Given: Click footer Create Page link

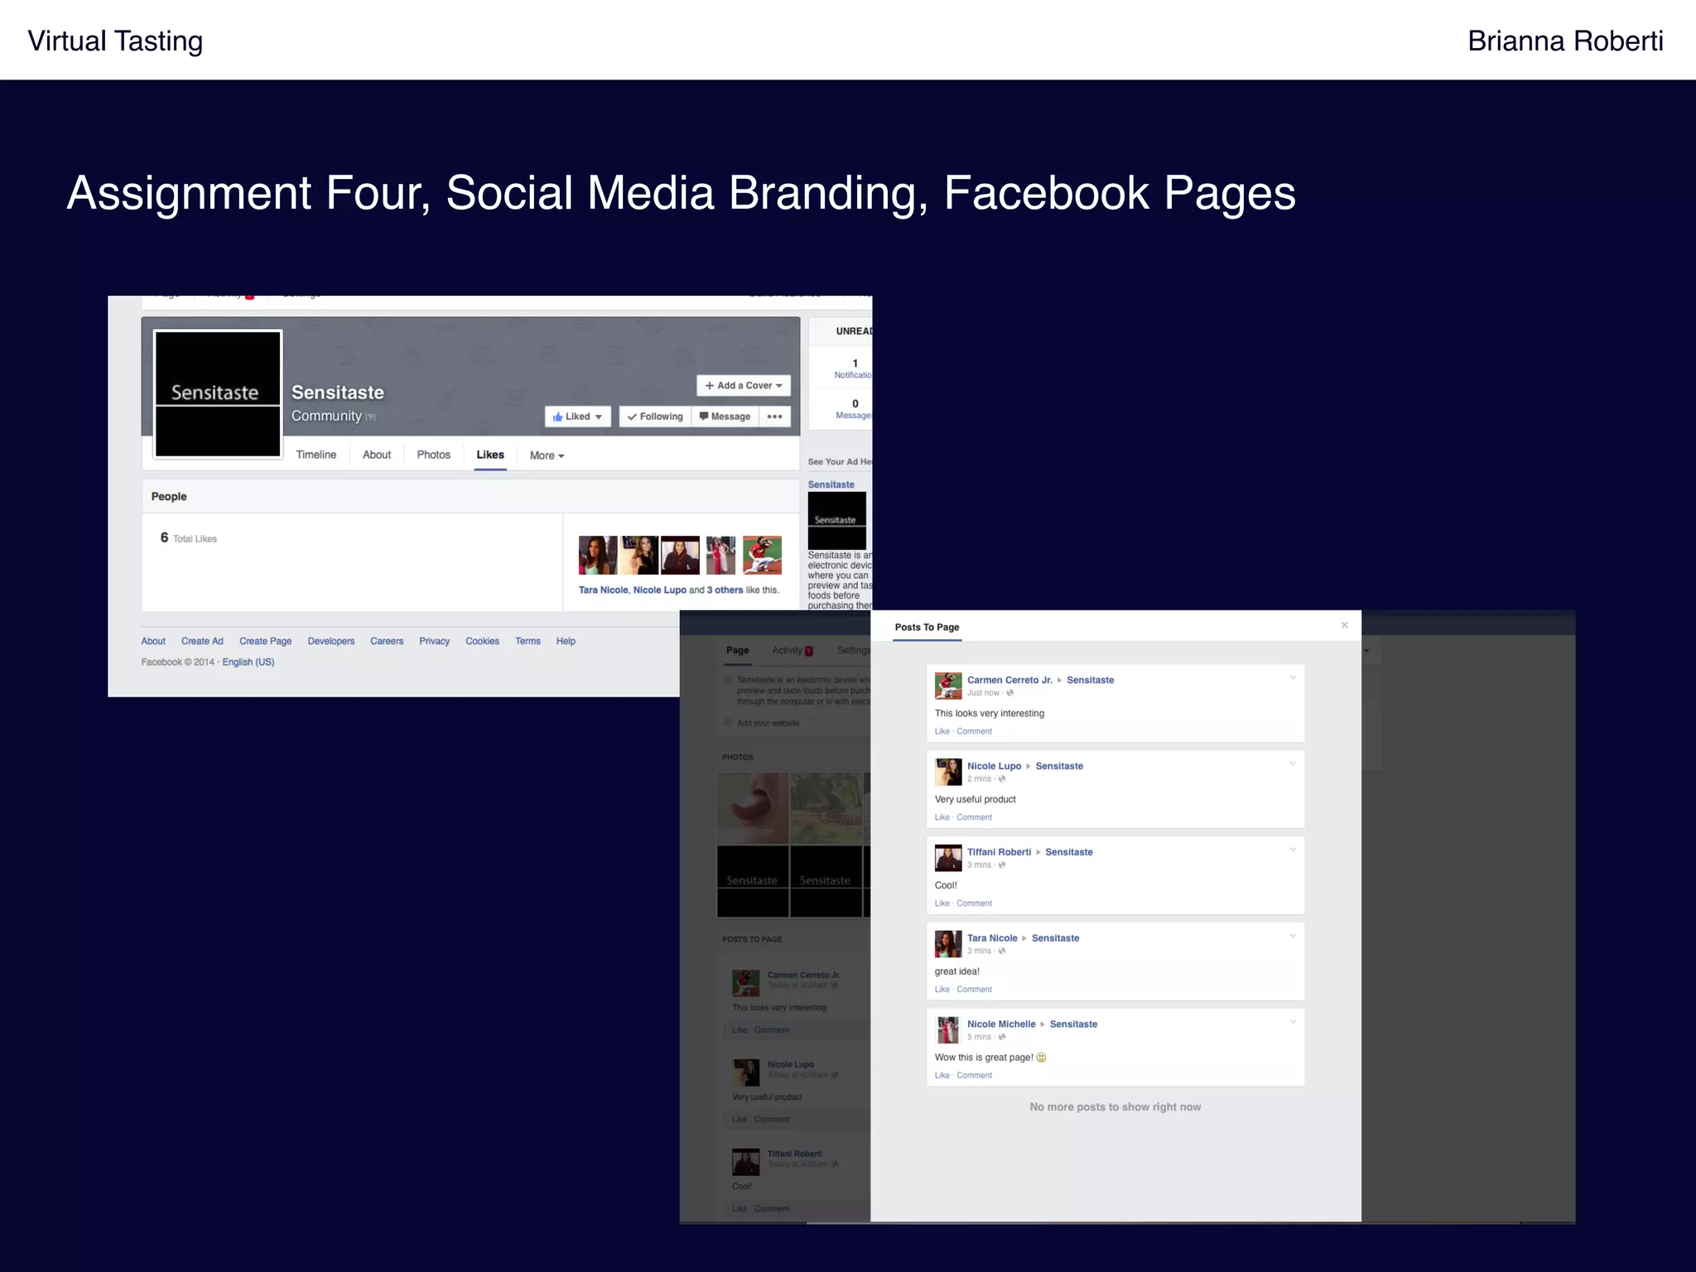Looking at the screenshot, I should tap(265, 641).
